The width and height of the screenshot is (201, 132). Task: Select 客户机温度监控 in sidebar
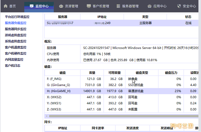[16, 47]
